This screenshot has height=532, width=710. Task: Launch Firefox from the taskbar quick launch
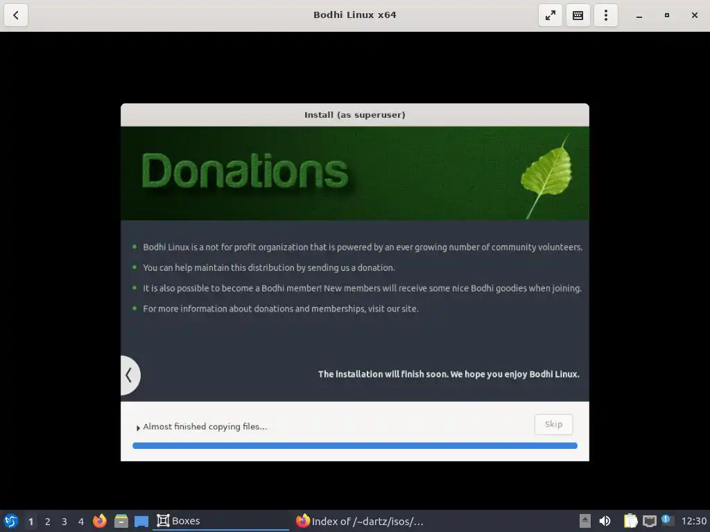click(x=100, y=521)
